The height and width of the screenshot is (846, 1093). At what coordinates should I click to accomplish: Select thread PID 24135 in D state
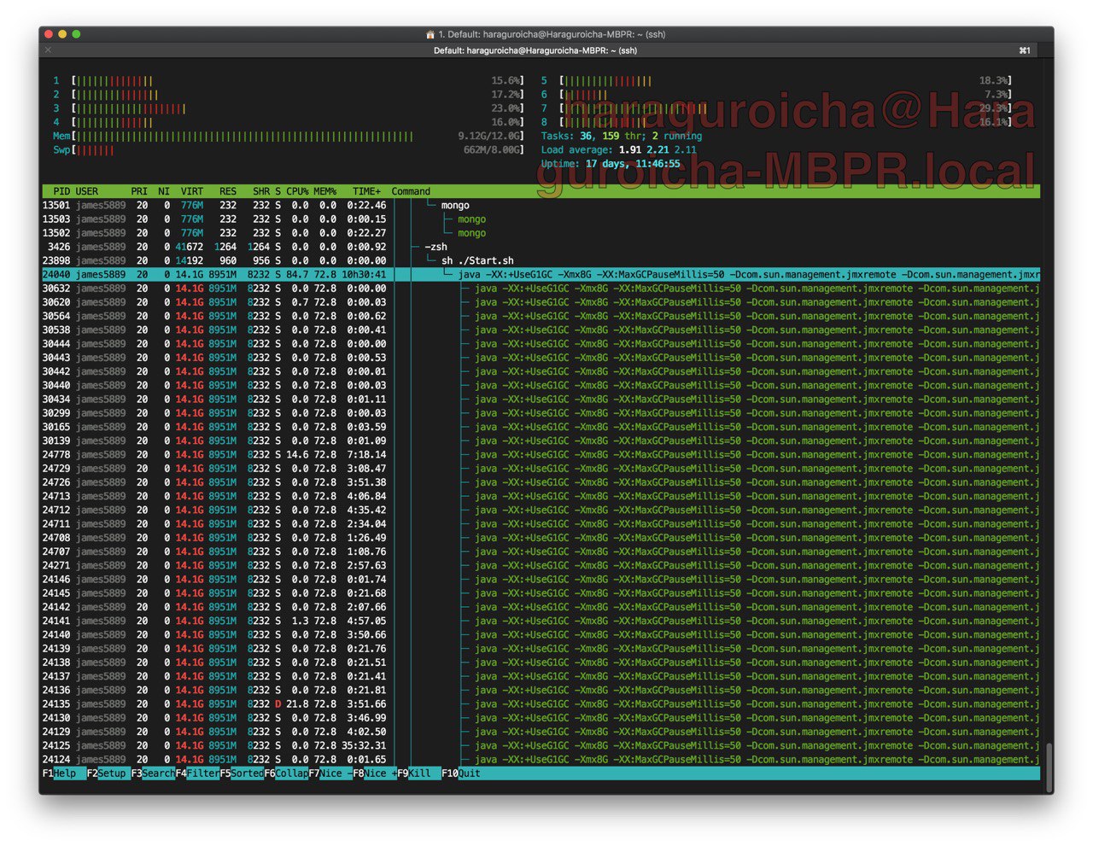[541, 704]
